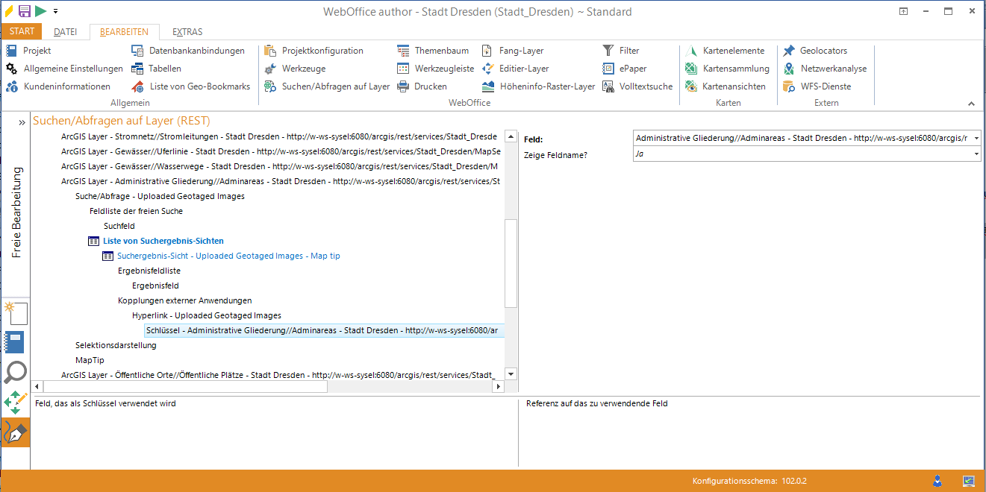The height and width of the screenshot is (492, 986).
Task: Switch to the DATEI tab
Action: click(x=66, y=32)
